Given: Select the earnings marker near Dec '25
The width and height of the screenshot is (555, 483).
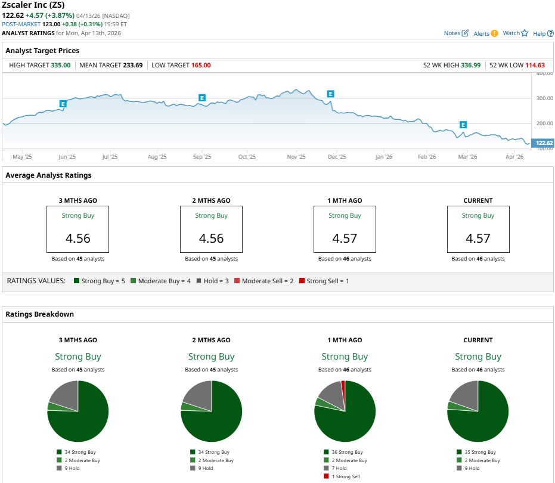Looking at the screenshot, I should (x=330, y=94).
